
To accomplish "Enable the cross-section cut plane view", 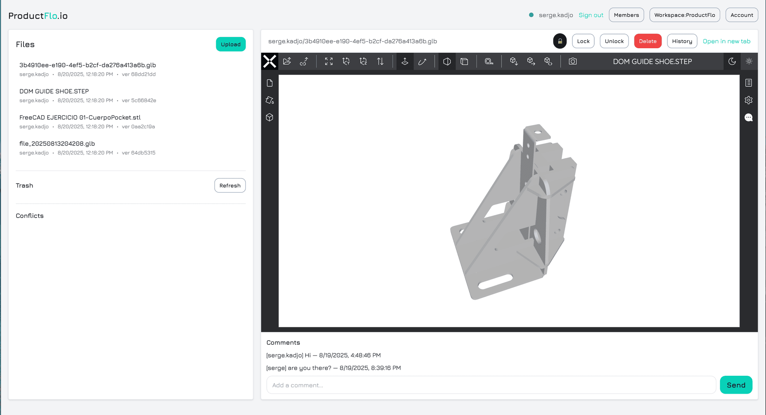I will [x=447, y=61].
